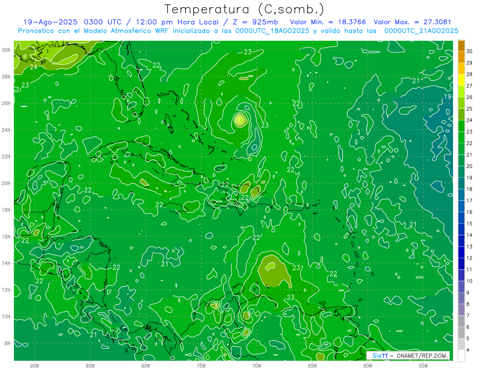Click the ONAMET/REP.DOM. credit text
The height and width of the screenshot is (371, 480).
tap(422, 355)
